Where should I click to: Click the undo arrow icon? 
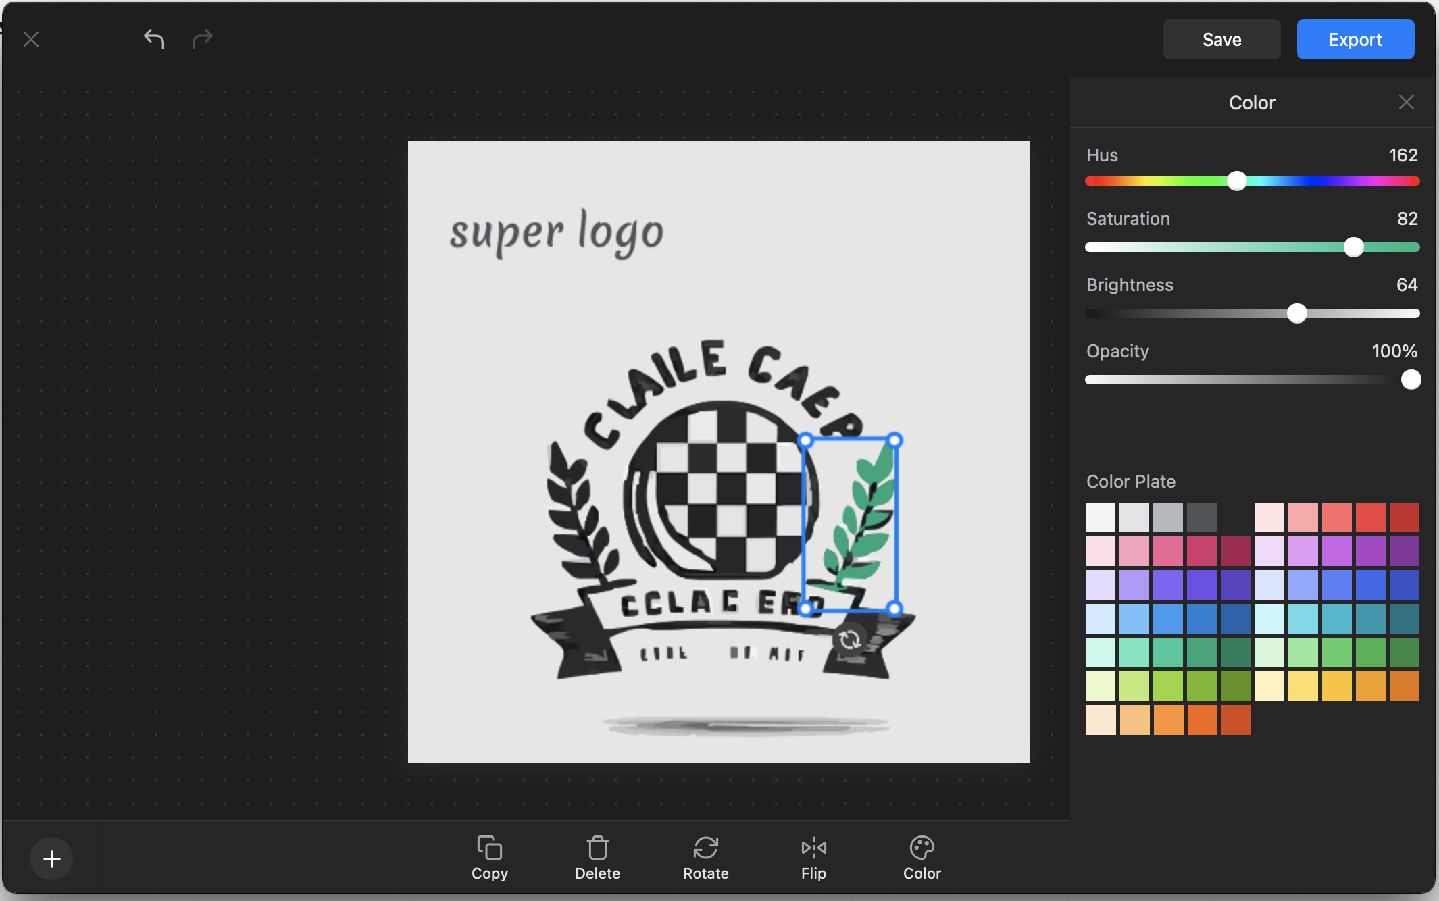154,39
